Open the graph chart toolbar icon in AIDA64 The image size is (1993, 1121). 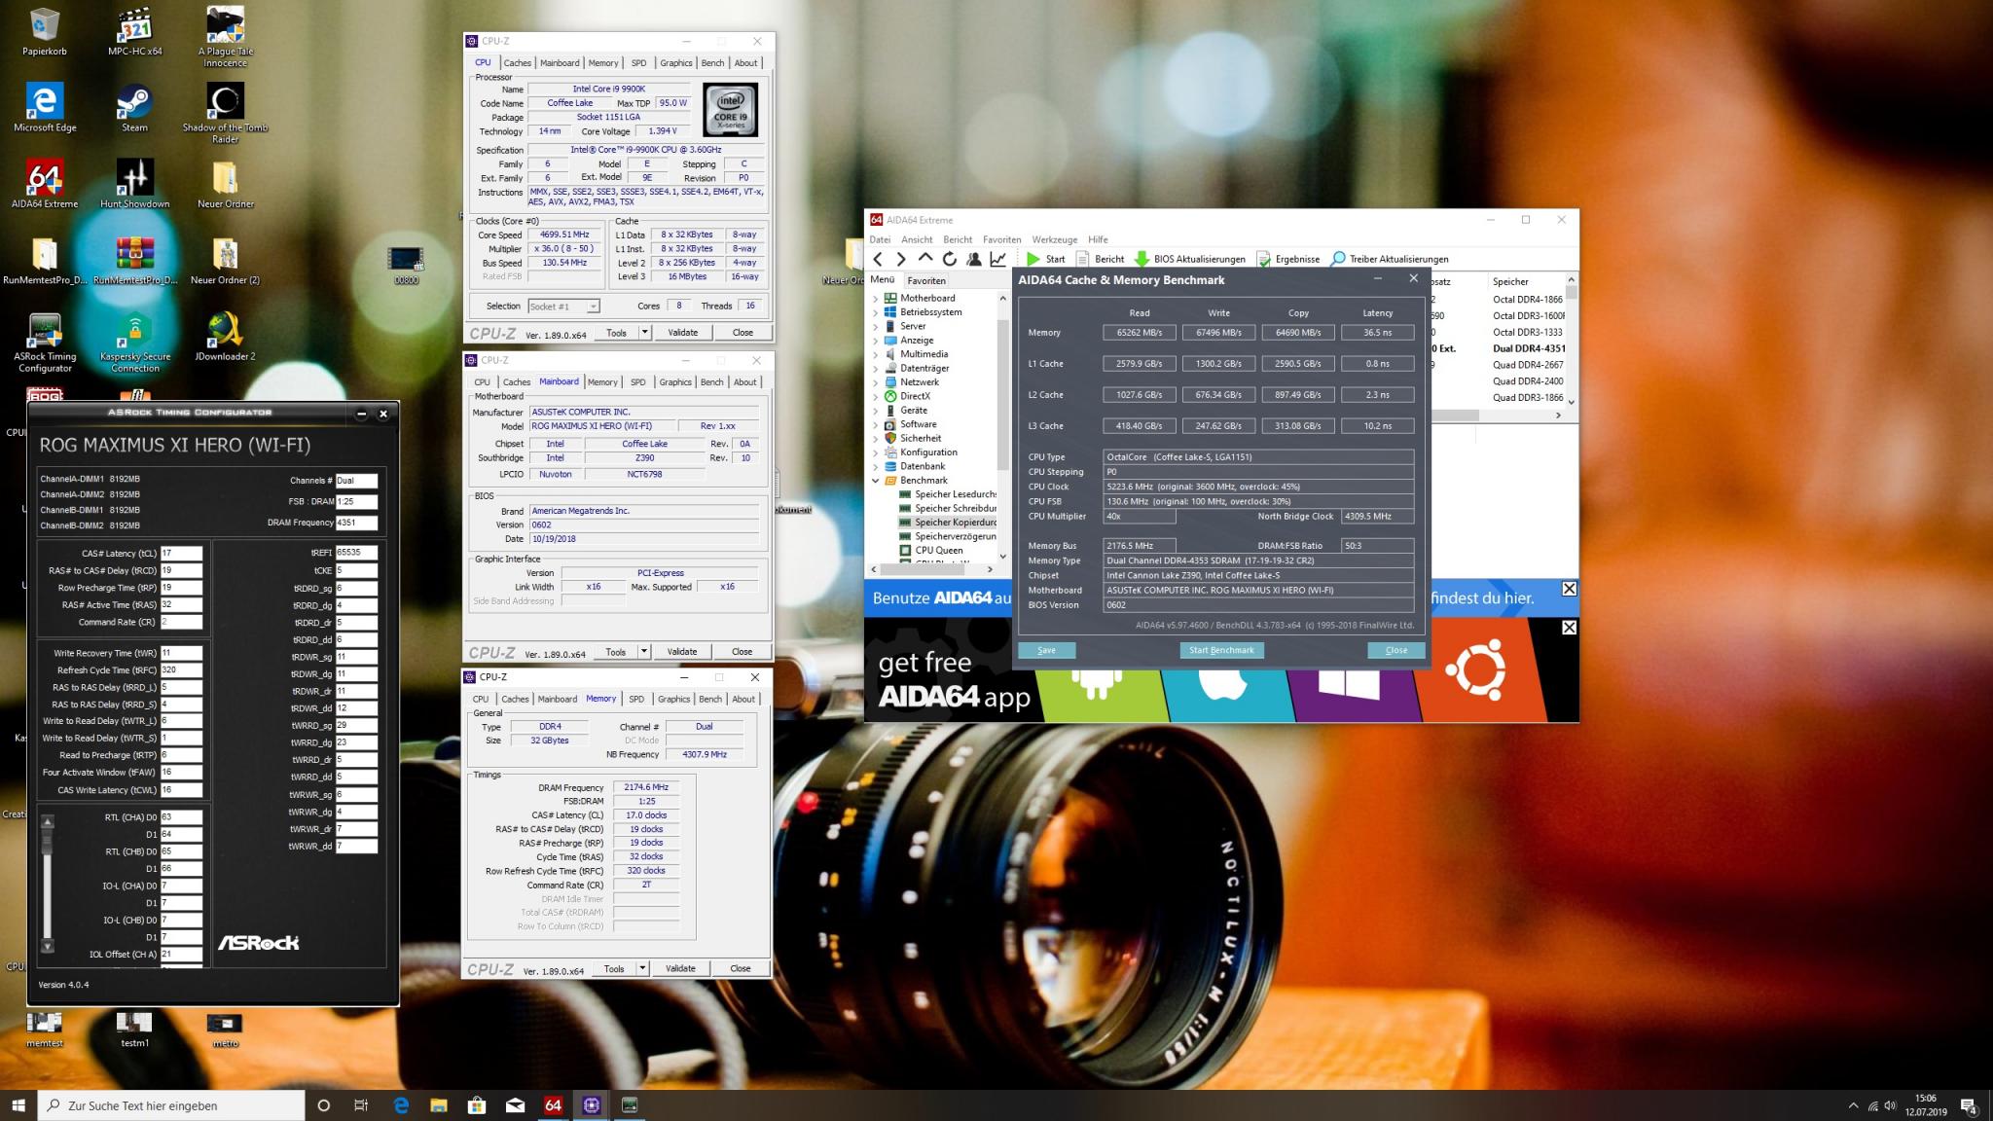(998, 259)
